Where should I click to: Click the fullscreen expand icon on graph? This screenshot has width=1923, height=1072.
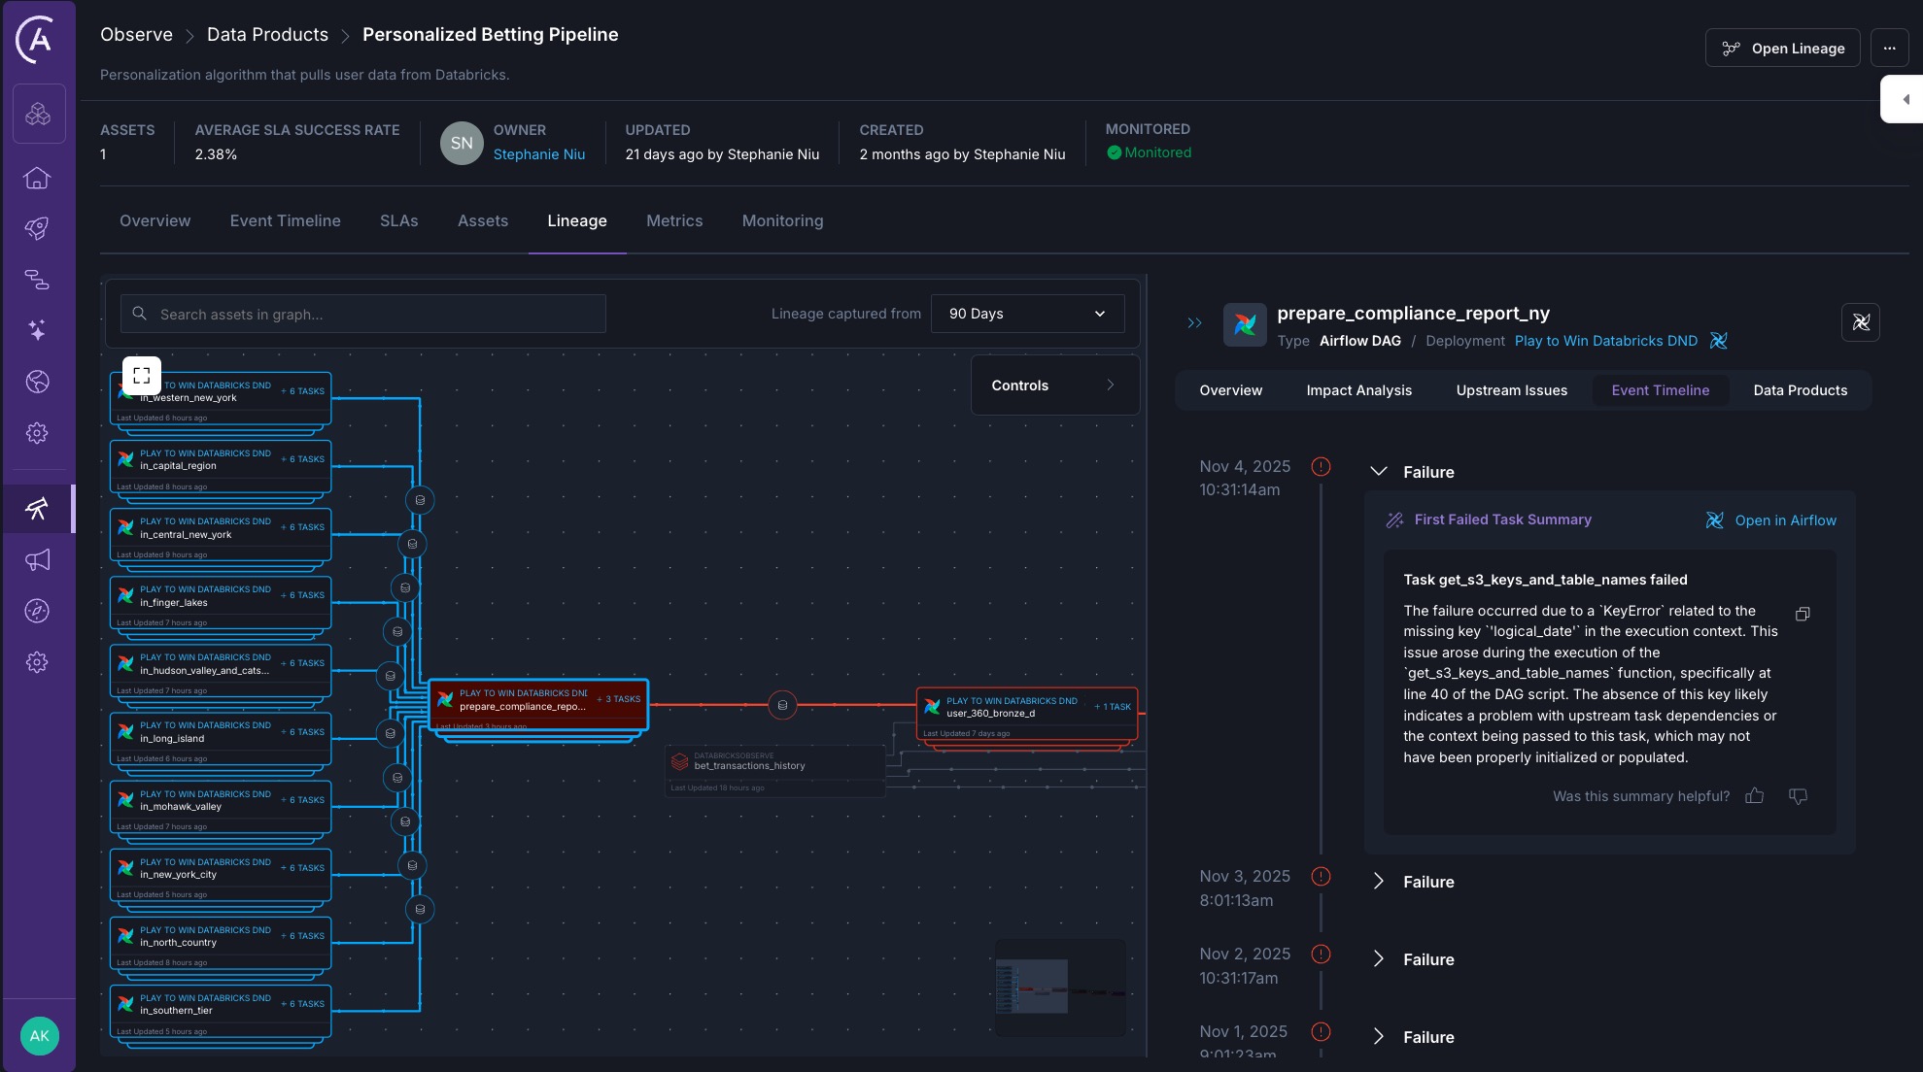(x=141, y=375)
